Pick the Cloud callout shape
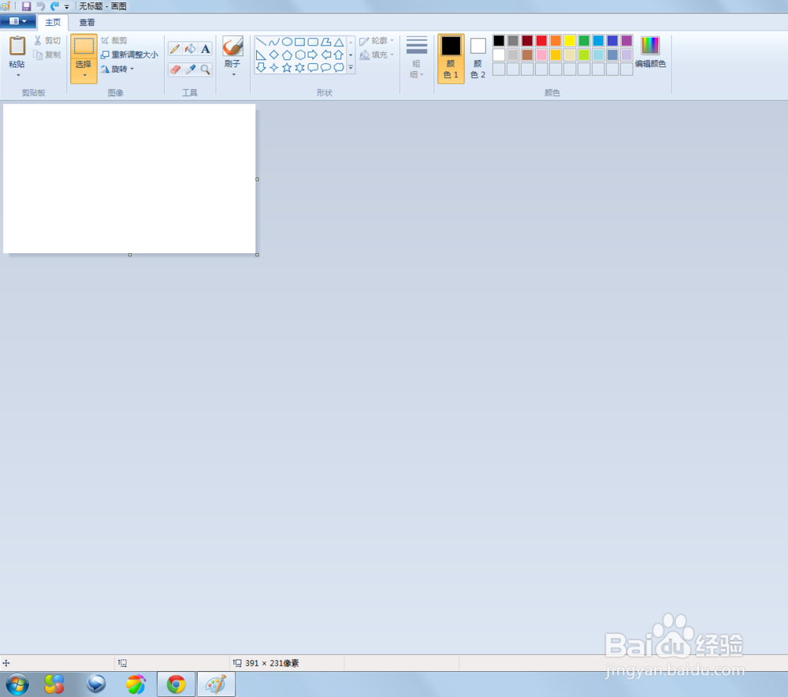788x697 pixels. [x=339, y=67]
